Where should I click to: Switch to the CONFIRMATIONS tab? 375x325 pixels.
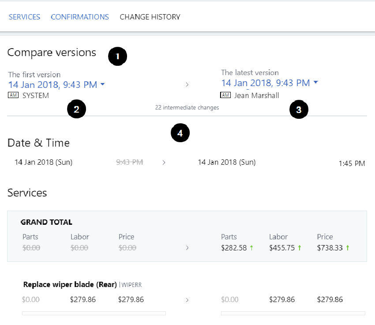80,17
